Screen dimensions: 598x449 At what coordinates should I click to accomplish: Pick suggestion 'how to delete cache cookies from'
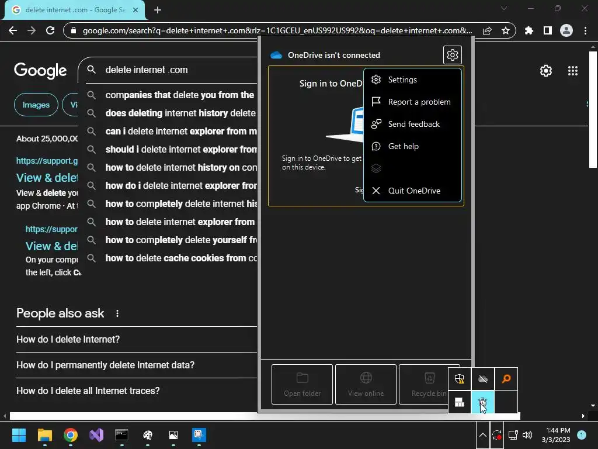tap(171, 258)
